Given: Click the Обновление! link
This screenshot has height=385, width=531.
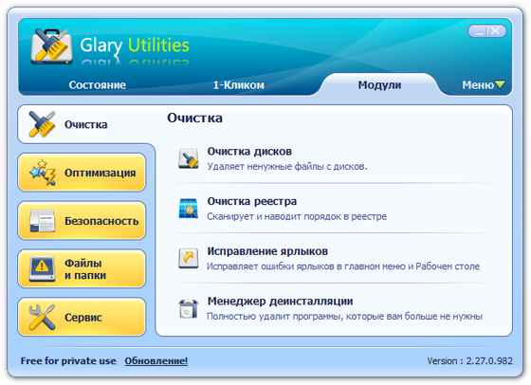Looking at the screenshot, I should tap(156, 361).
